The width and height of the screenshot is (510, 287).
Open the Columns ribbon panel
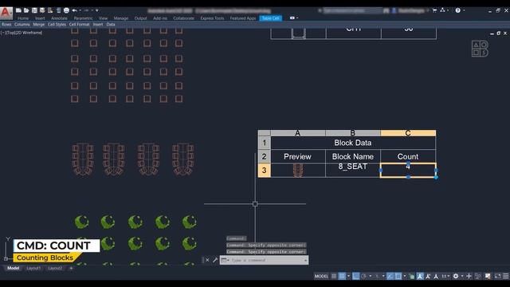click(x=22, y=25)
